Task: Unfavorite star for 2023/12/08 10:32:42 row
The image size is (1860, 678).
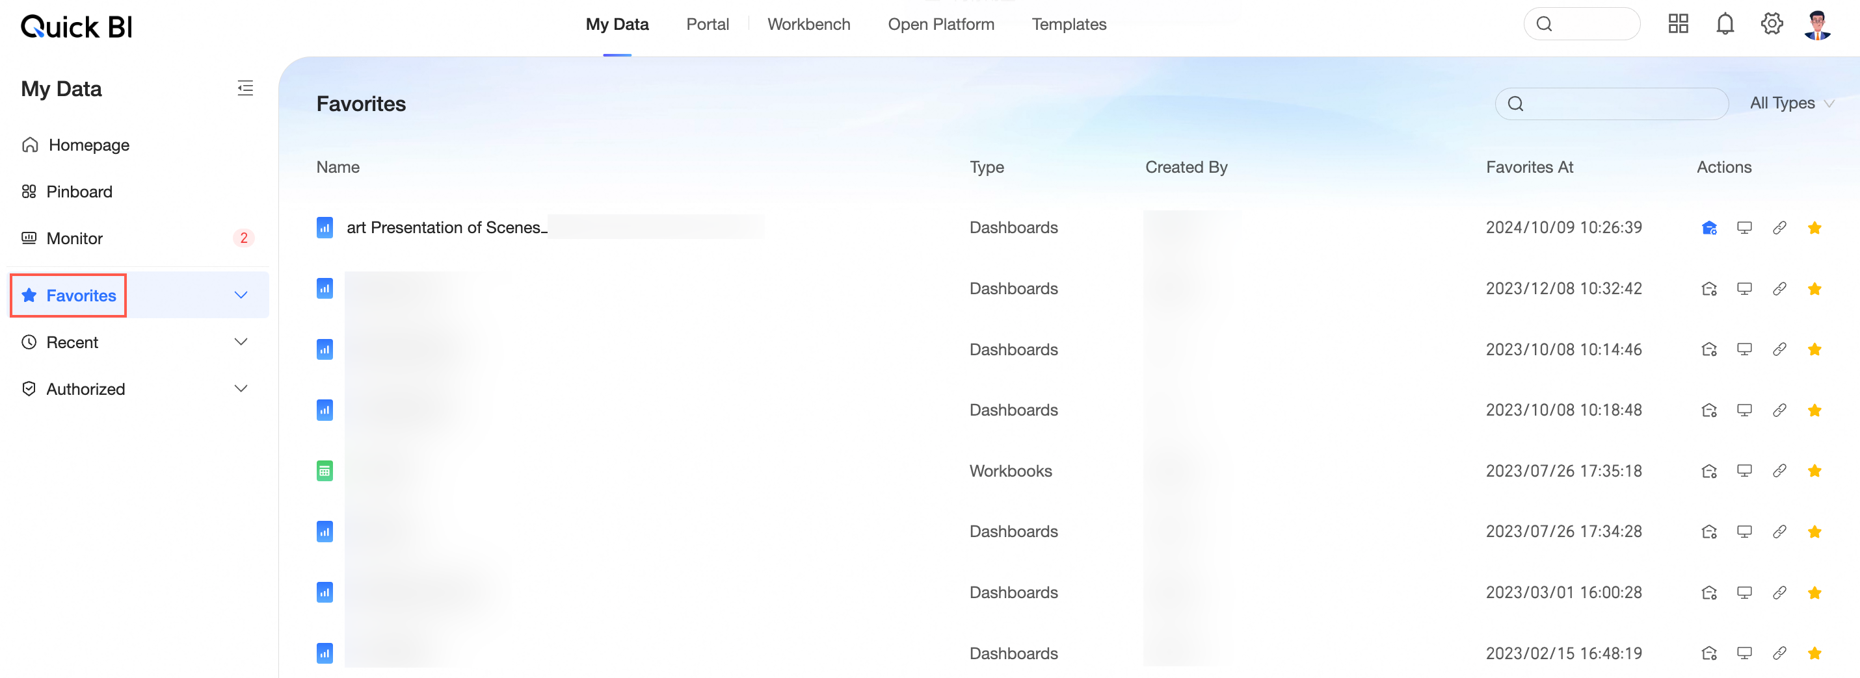Action: coord(1814,288)
